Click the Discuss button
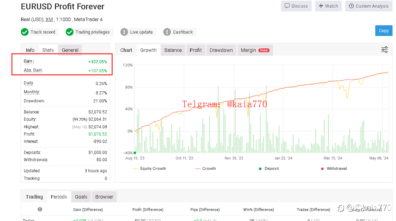 296,6
